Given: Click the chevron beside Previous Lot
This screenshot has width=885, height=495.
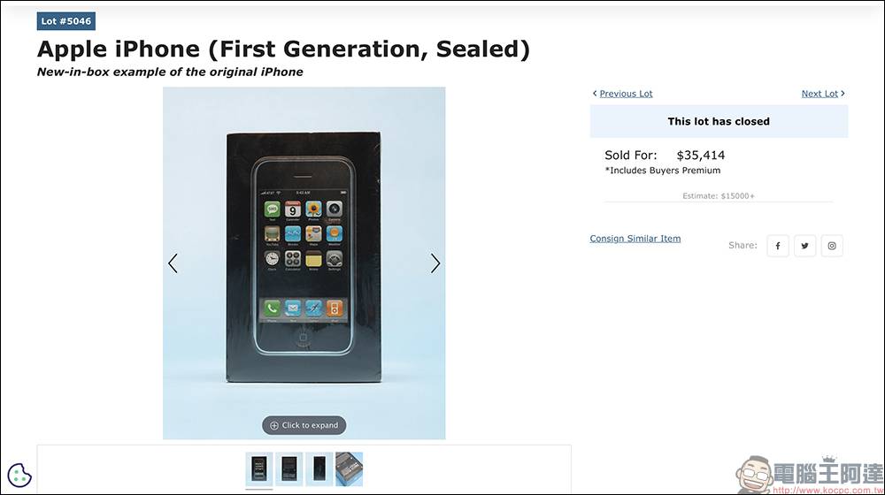Looking at the screenshot, I should pos(595,94).
